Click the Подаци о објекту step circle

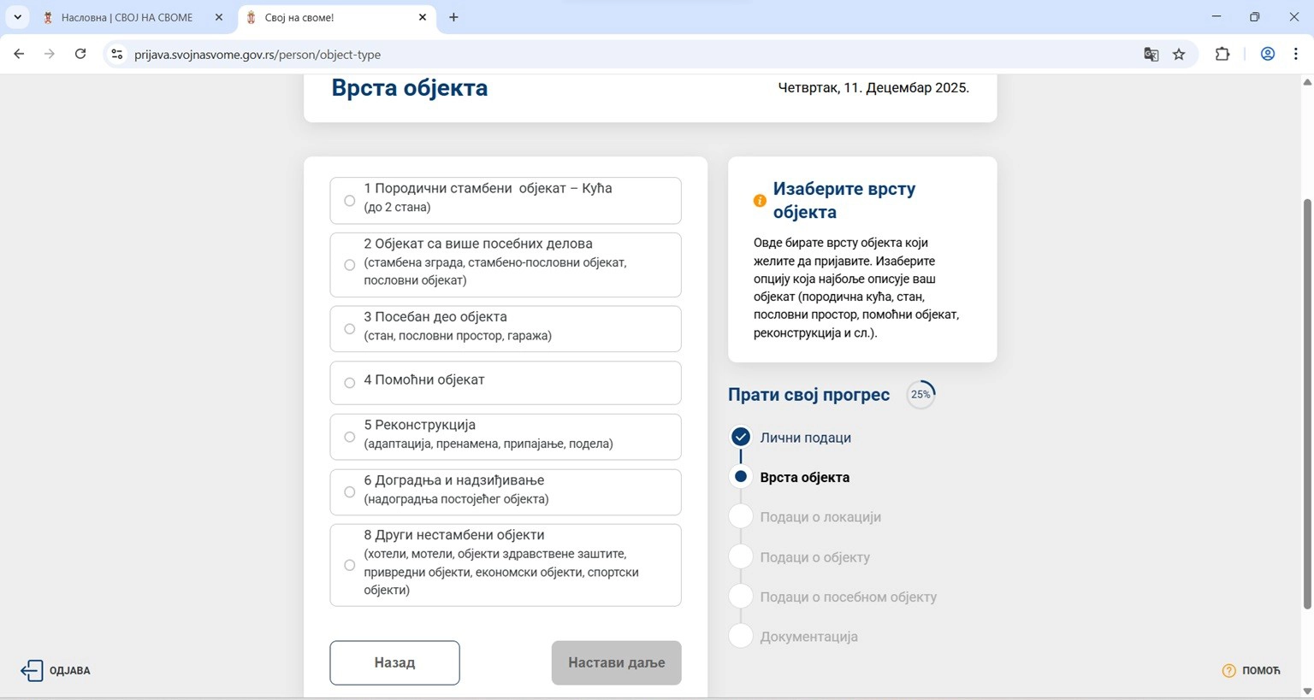[x=741, y=556]
